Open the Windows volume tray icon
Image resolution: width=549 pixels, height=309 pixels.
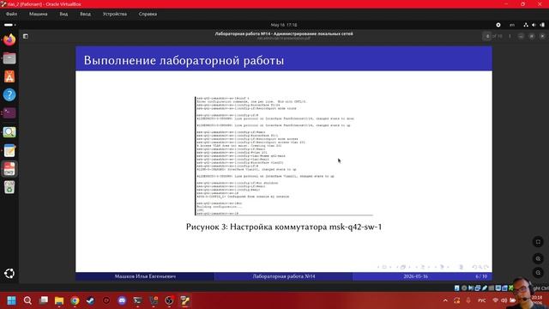click(504, 300)
